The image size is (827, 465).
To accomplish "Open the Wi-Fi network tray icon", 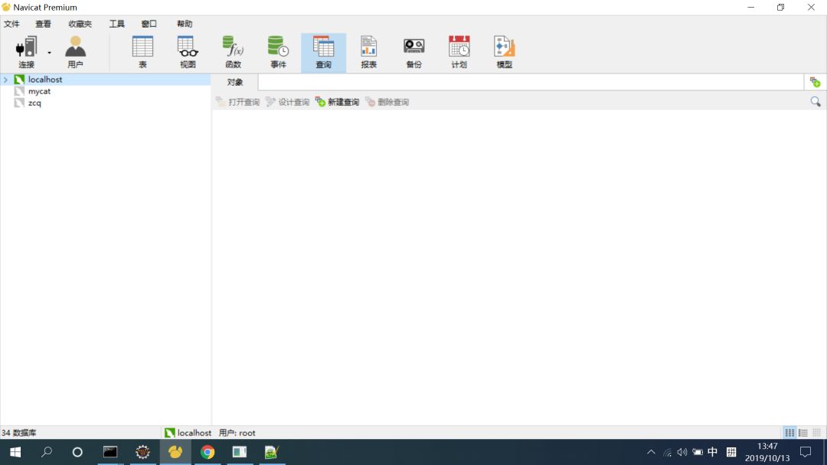I will tap(667, 452).
